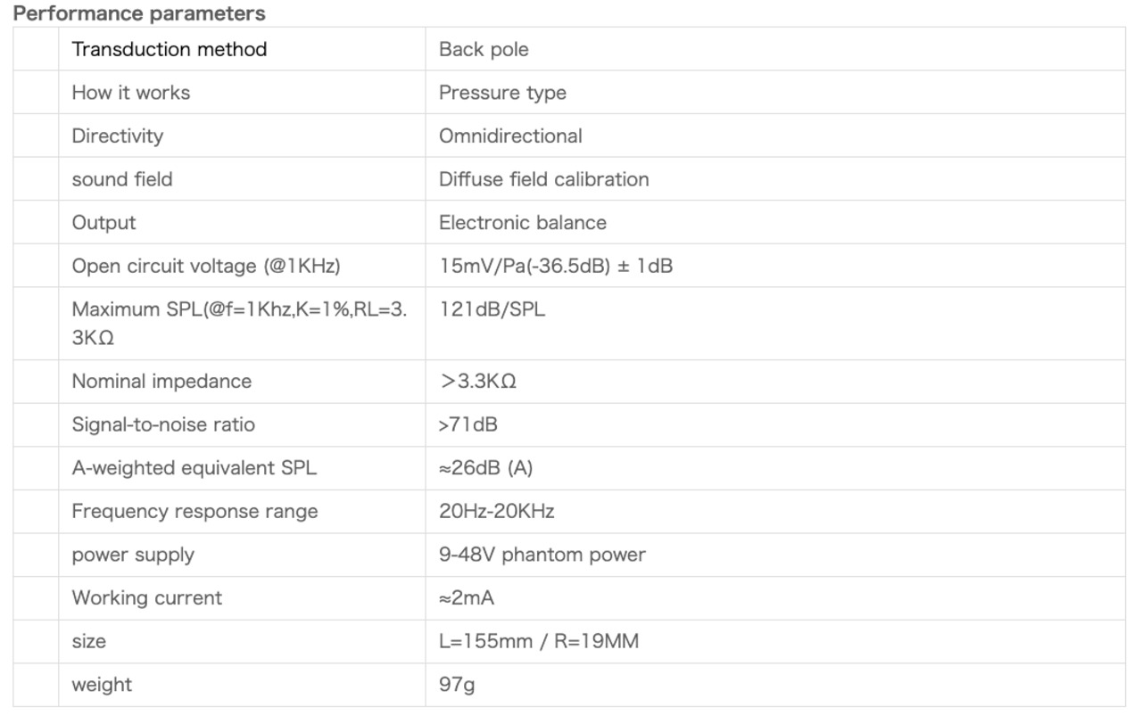Click the "9-48V phantom power" value
Screen dimensions: 1142x724
point(542,555)
